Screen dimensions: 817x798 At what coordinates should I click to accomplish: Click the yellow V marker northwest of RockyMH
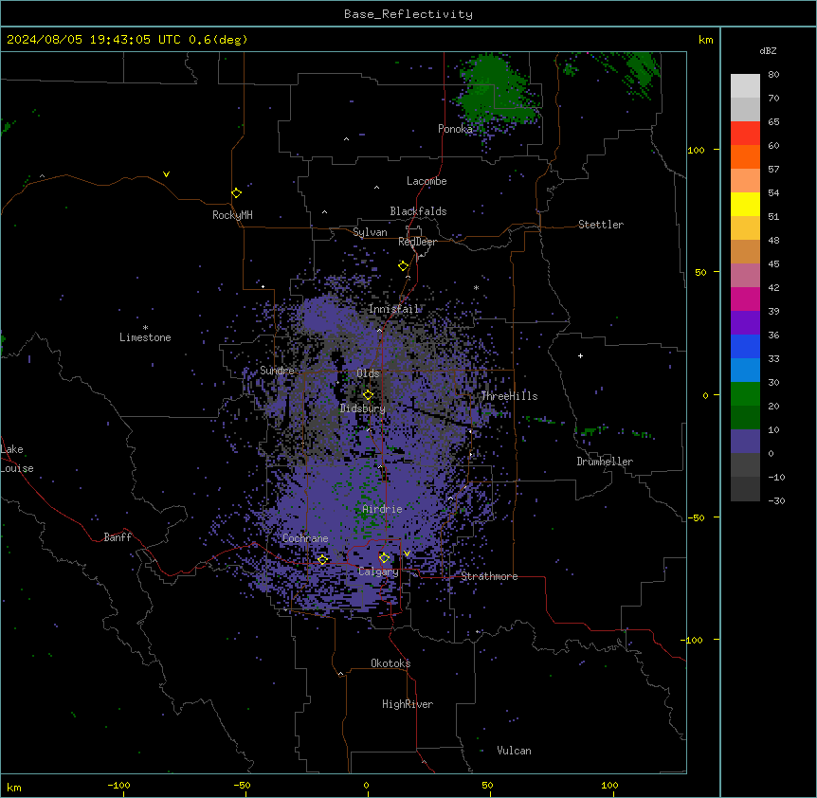point(166,174)
